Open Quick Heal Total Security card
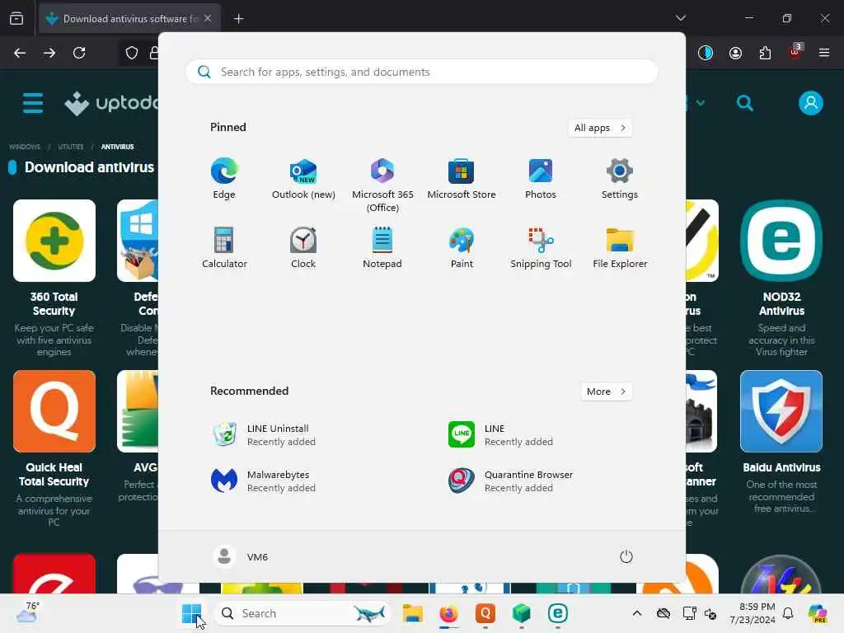 [x=54, y=449]
